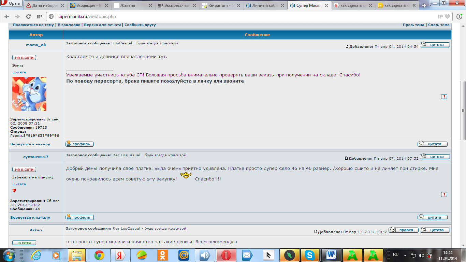Viewport: 466px width, 262px height.
Task: Open Mail.ru Agent @ icon in taskbar
Action: pos(184,255)
